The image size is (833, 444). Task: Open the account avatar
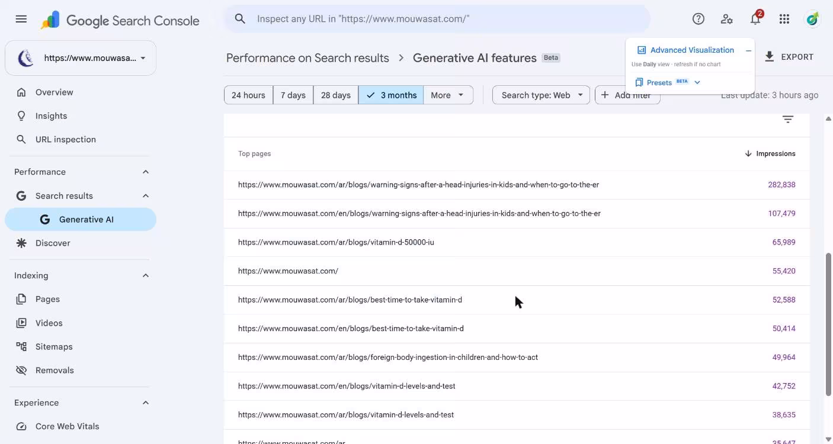[812, 19]
